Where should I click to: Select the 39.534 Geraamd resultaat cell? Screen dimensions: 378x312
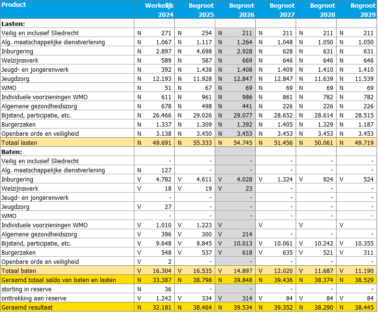[243, 308]
